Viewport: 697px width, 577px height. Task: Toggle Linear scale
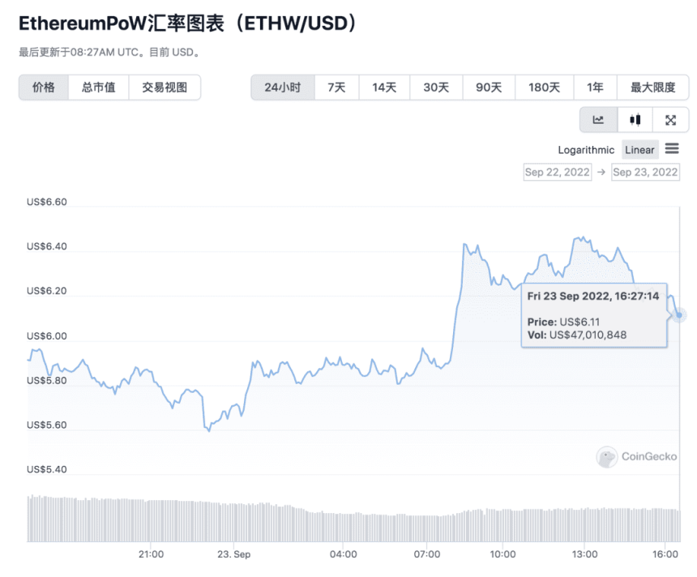639,150
